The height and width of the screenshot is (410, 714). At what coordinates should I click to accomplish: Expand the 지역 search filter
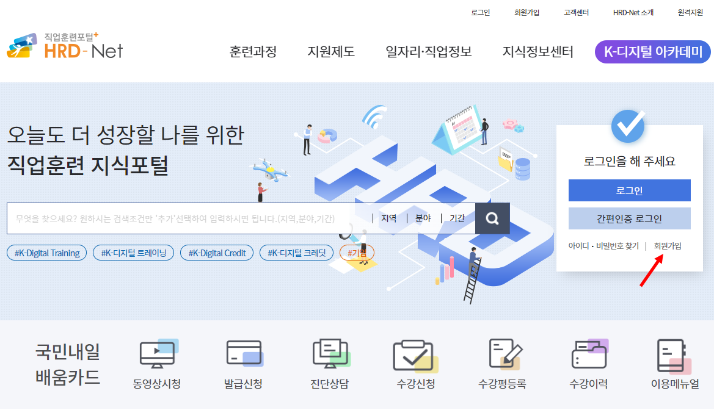point(388,218)
